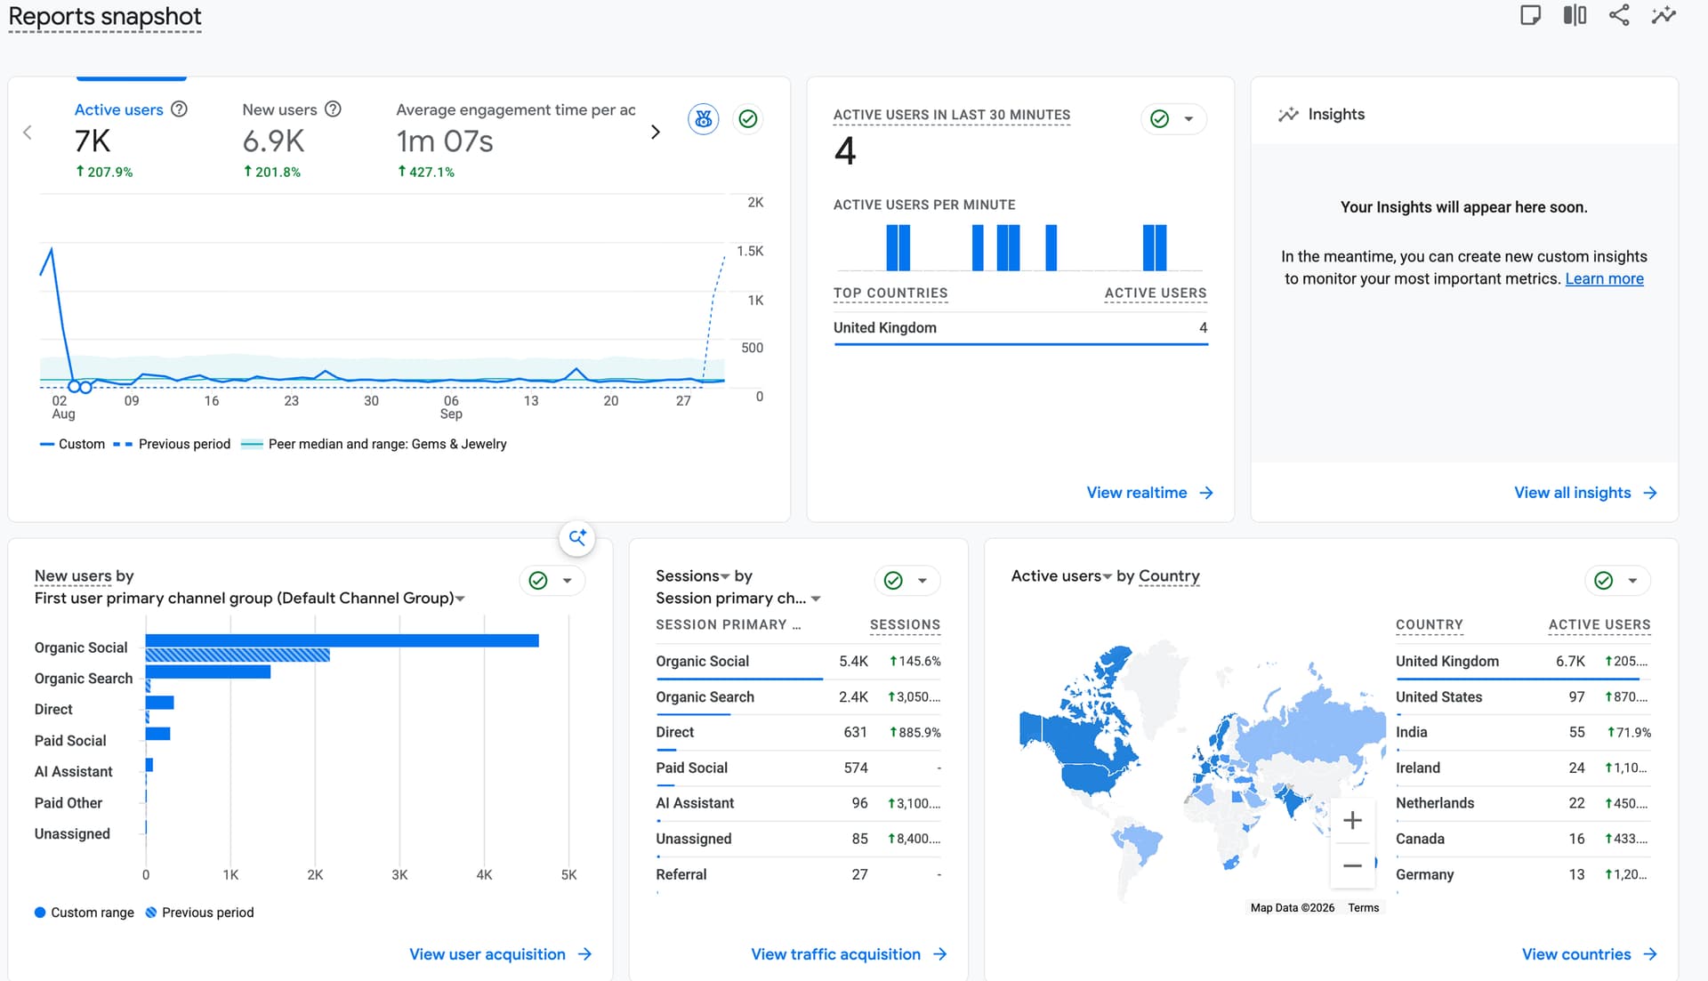Click the insights search magnifier icon
Viewport: 1708px width, 981px height.
(577, 537)
